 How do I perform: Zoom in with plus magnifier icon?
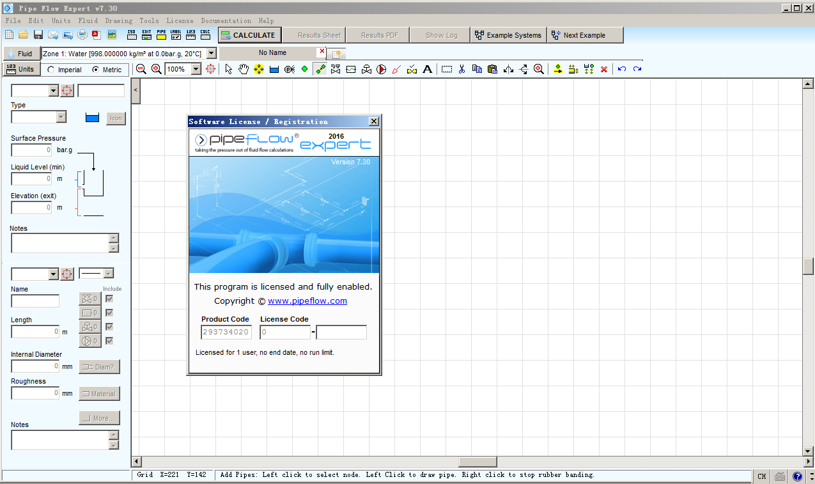(156, 69)
